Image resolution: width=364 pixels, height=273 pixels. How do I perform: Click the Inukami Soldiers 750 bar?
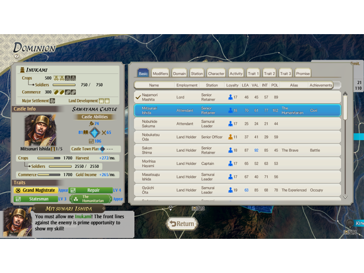64,85
